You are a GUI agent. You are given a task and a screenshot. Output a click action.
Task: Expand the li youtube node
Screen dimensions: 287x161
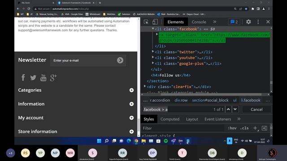point(153,57)
